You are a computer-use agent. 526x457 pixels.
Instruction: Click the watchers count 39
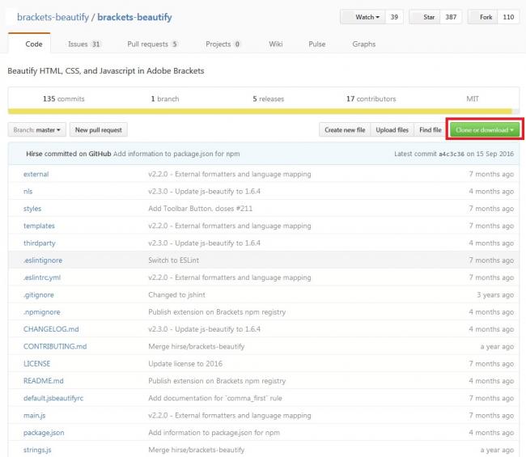(394, 17)
